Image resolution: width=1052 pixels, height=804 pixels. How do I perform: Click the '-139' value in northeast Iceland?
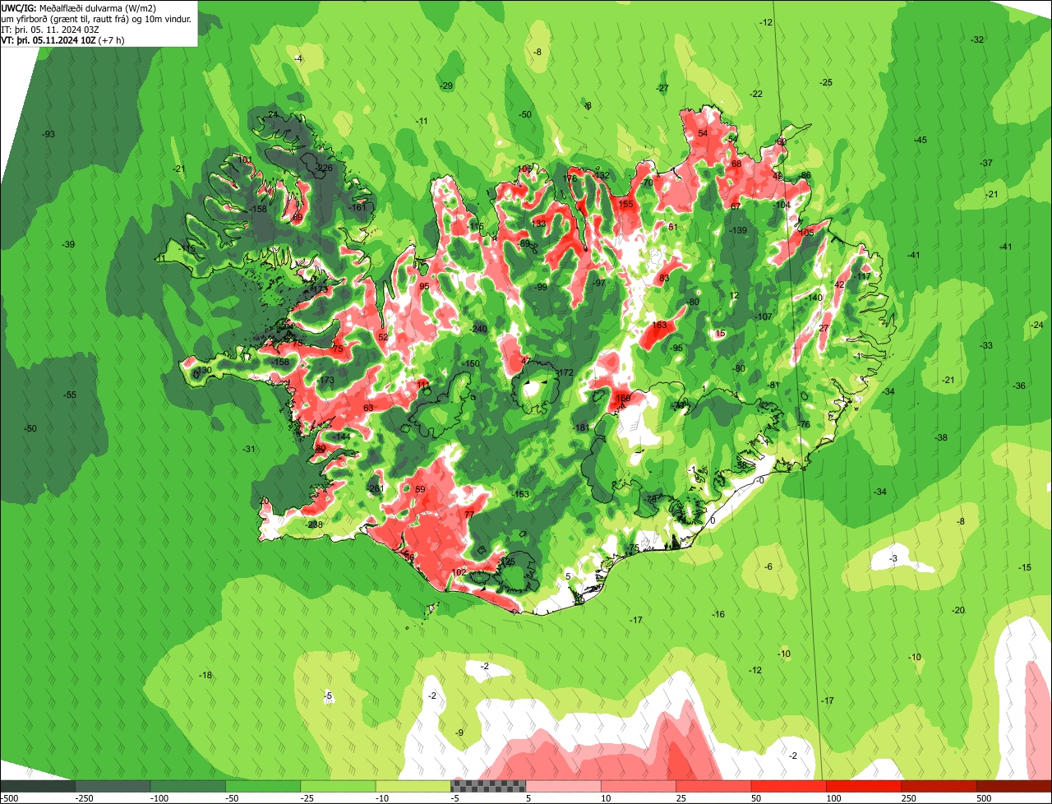pyautogui.click(x=739, y=230)
